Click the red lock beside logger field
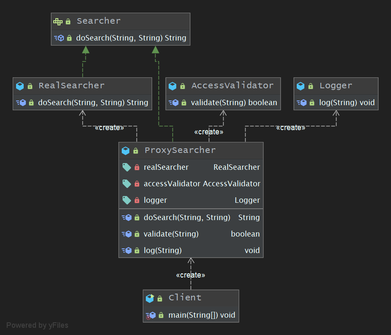Image resolution: width=391 pixels, height=335 pixels. (137, 200)
